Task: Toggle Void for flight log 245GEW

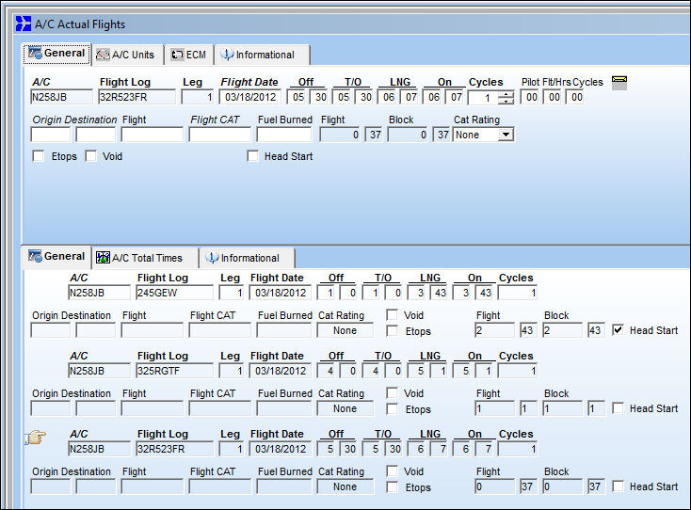Action: coord(392,315)
